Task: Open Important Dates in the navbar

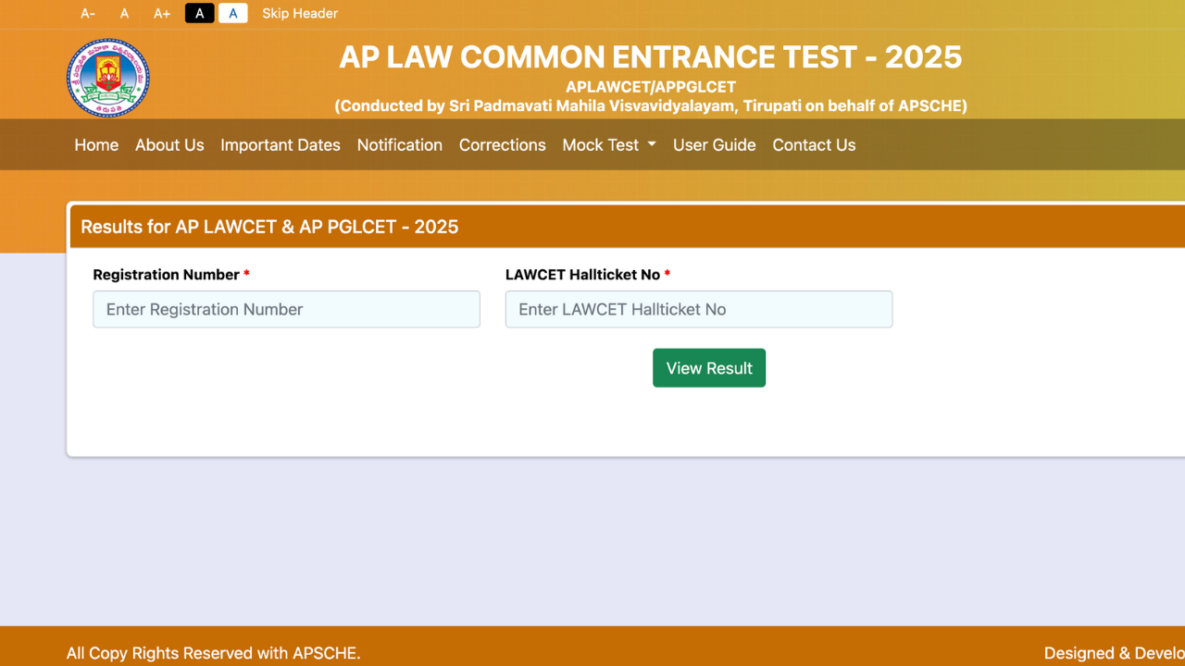Action: (281, 145)
